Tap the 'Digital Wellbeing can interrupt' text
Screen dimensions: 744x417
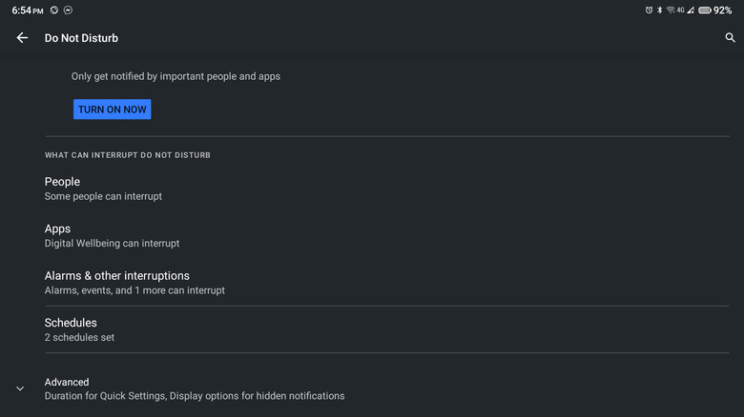coord(112,244)
